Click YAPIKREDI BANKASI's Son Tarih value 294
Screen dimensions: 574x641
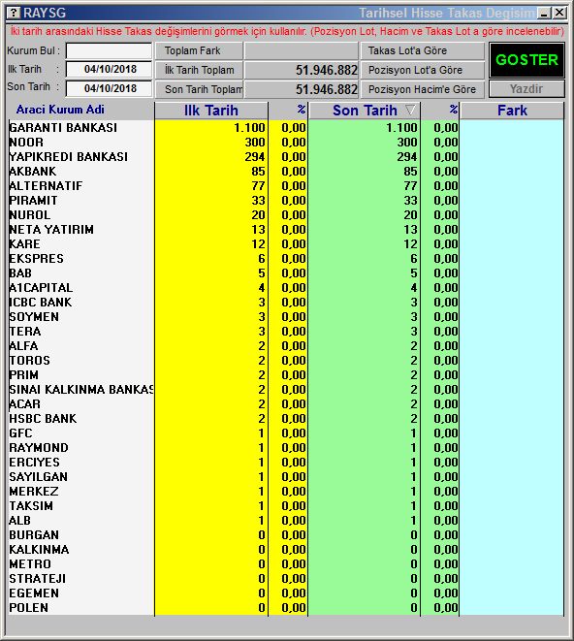point(407,157)
